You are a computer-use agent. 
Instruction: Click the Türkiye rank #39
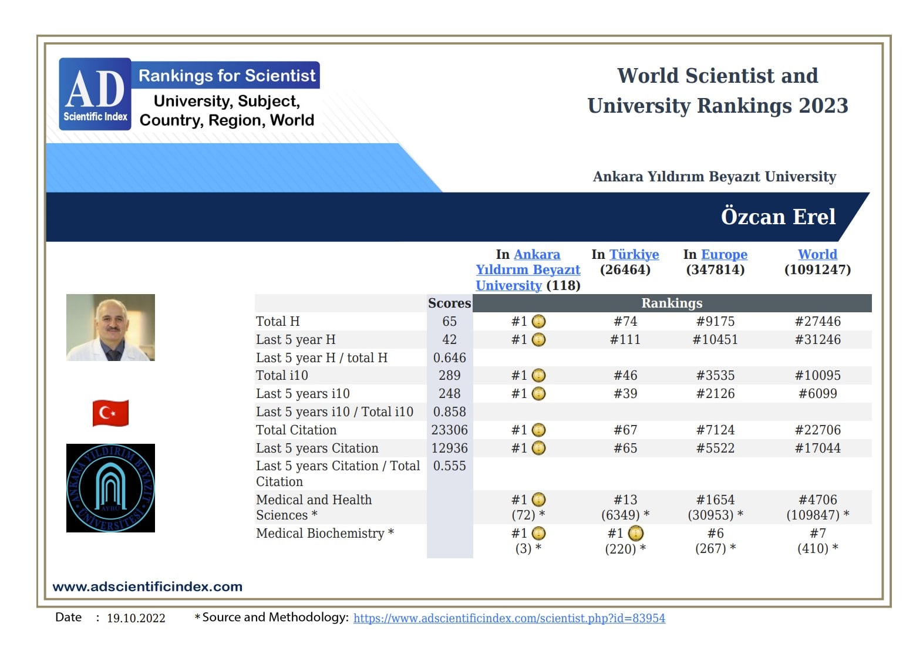pos(625,394)
